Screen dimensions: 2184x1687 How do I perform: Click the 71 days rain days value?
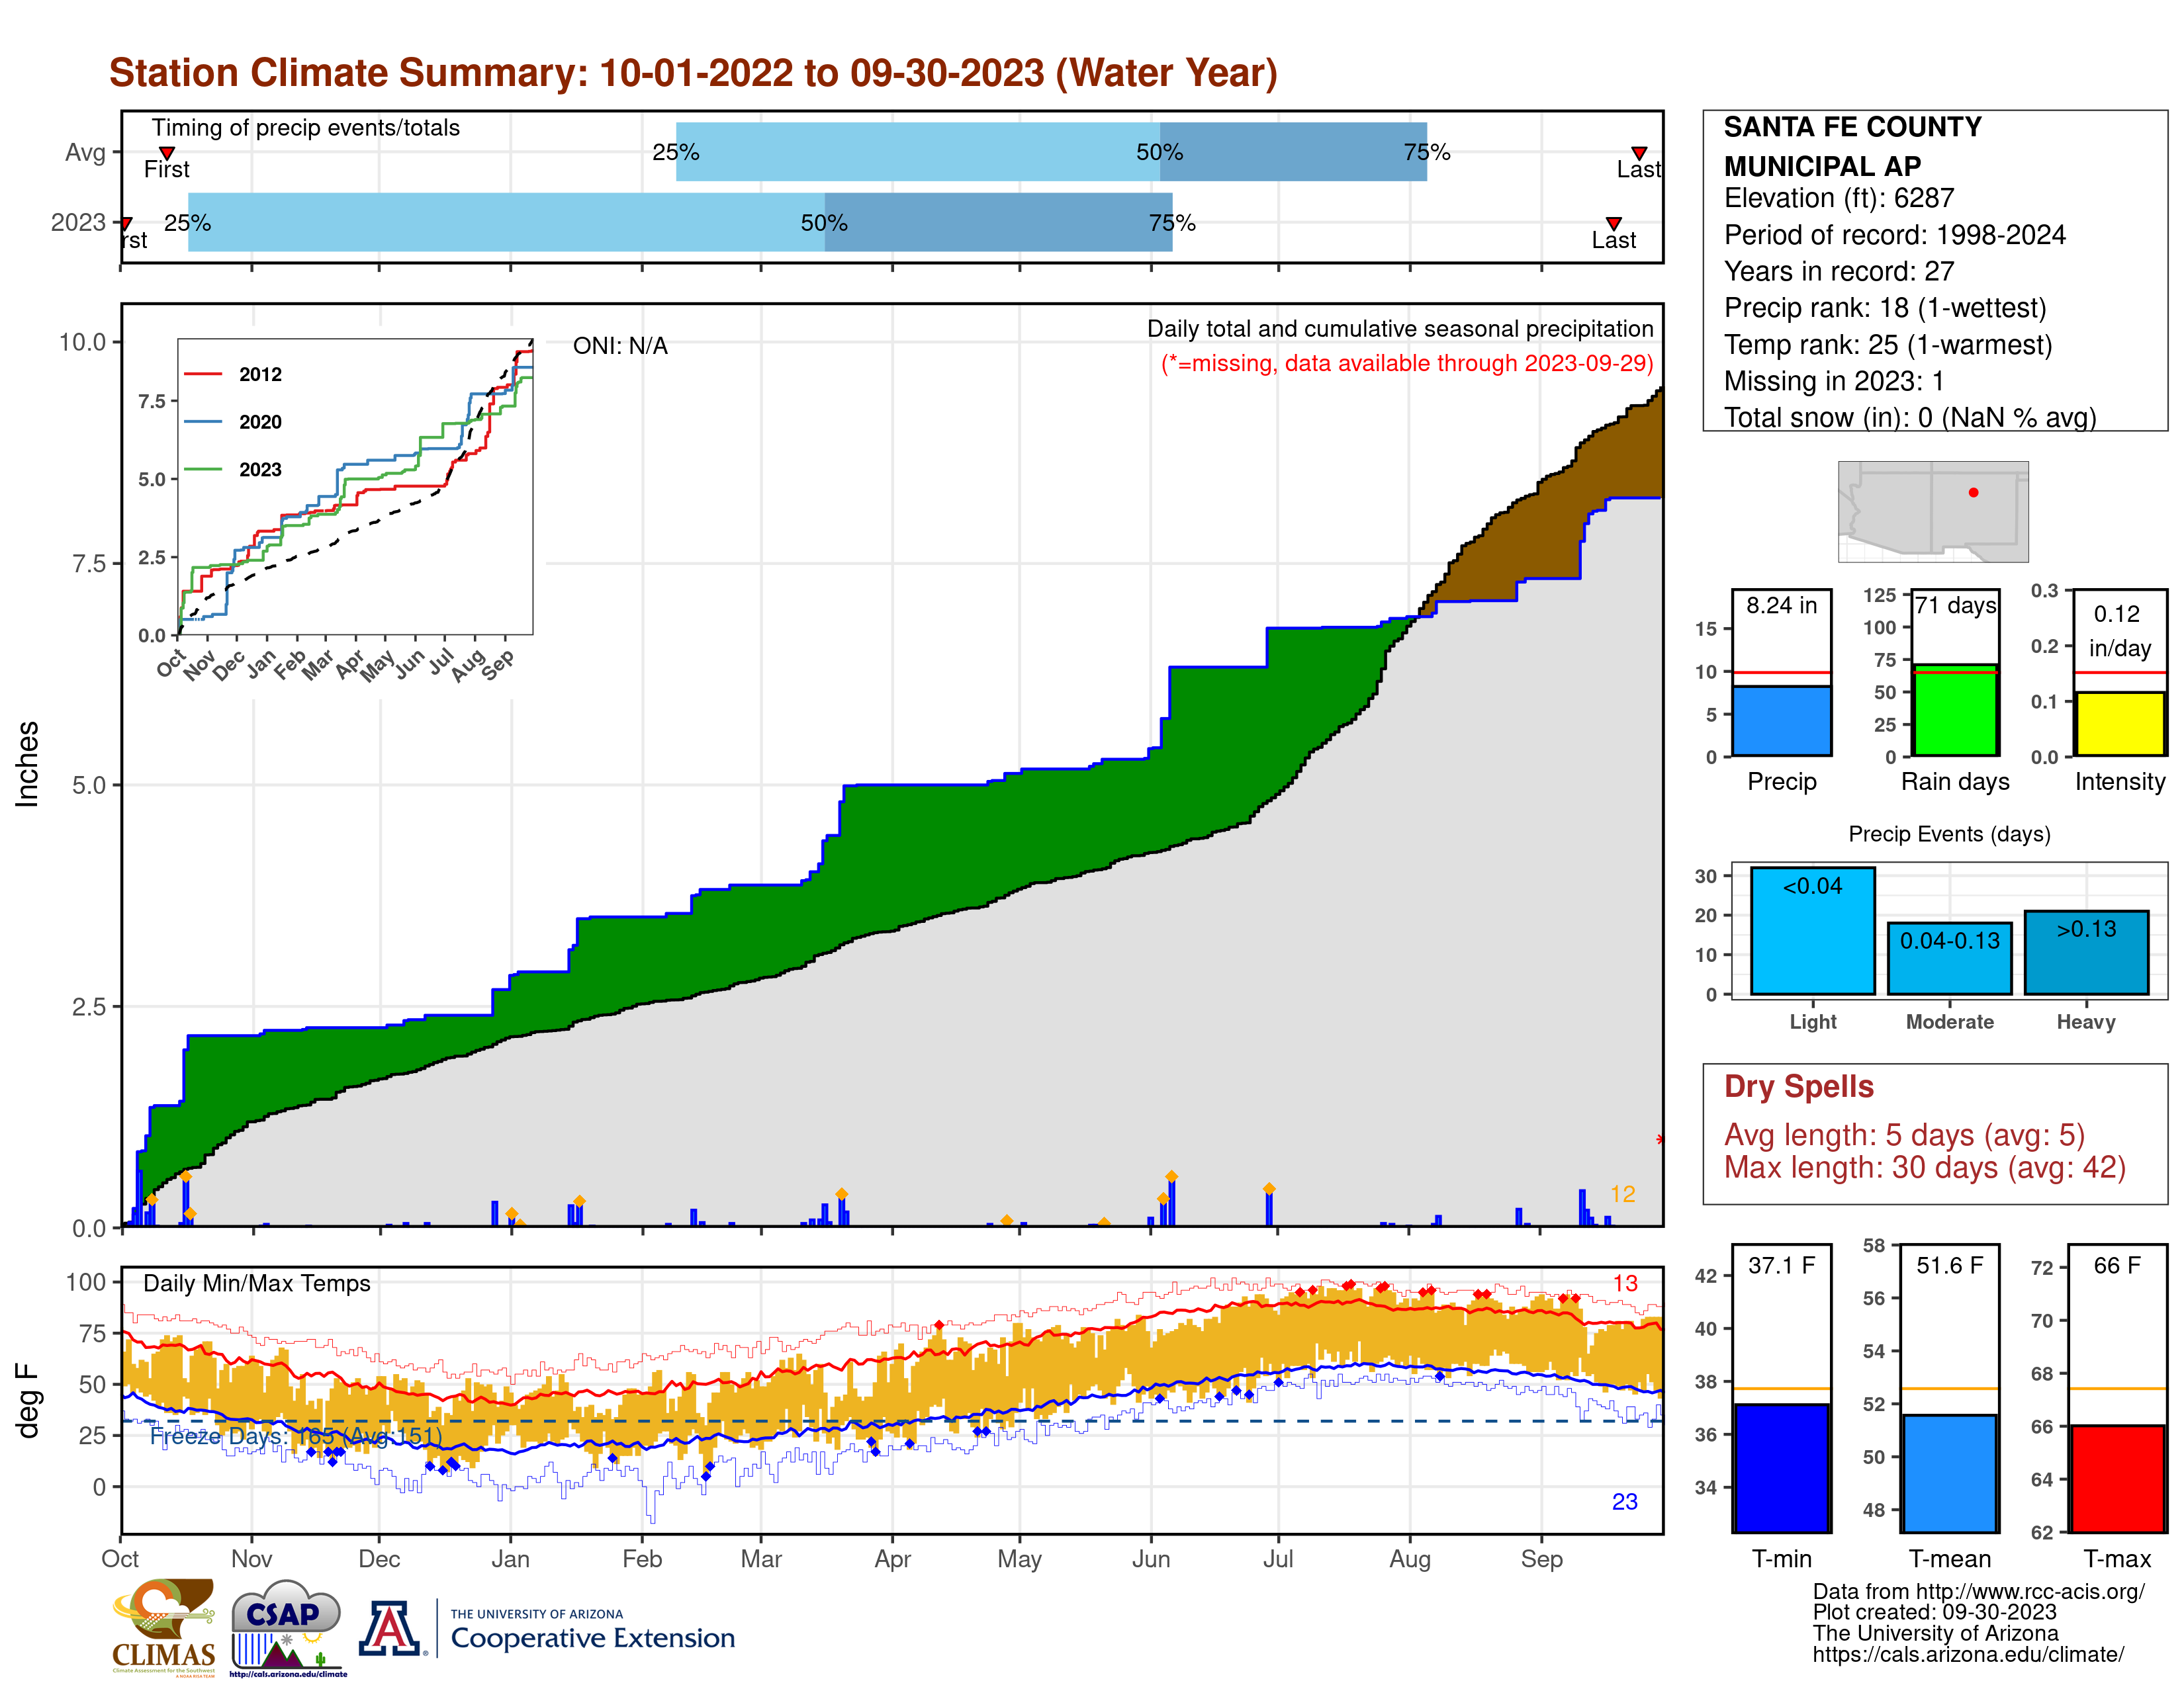pos(1955,605)
